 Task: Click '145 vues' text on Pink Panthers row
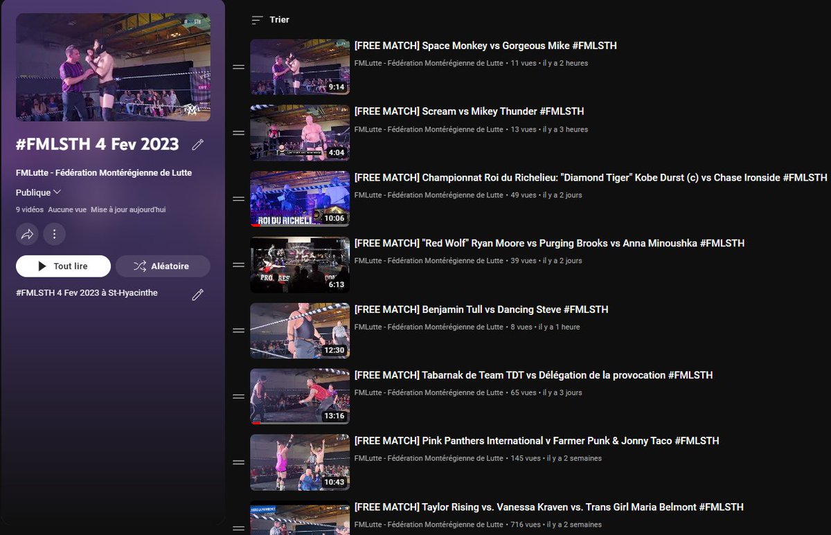pyautogui.click(x=526, y=458)
